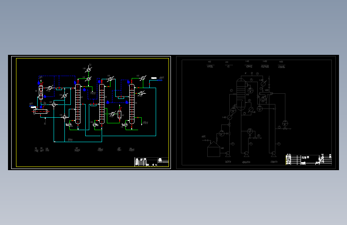Click the title block of the grey drawing

(x=309, y=160)
